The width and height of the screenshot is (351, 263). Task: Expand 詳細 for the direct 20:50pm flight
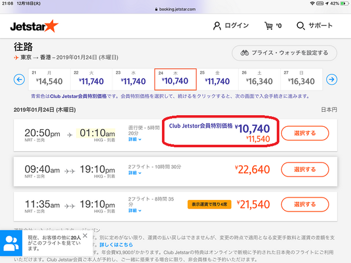(x=135, y=139)
